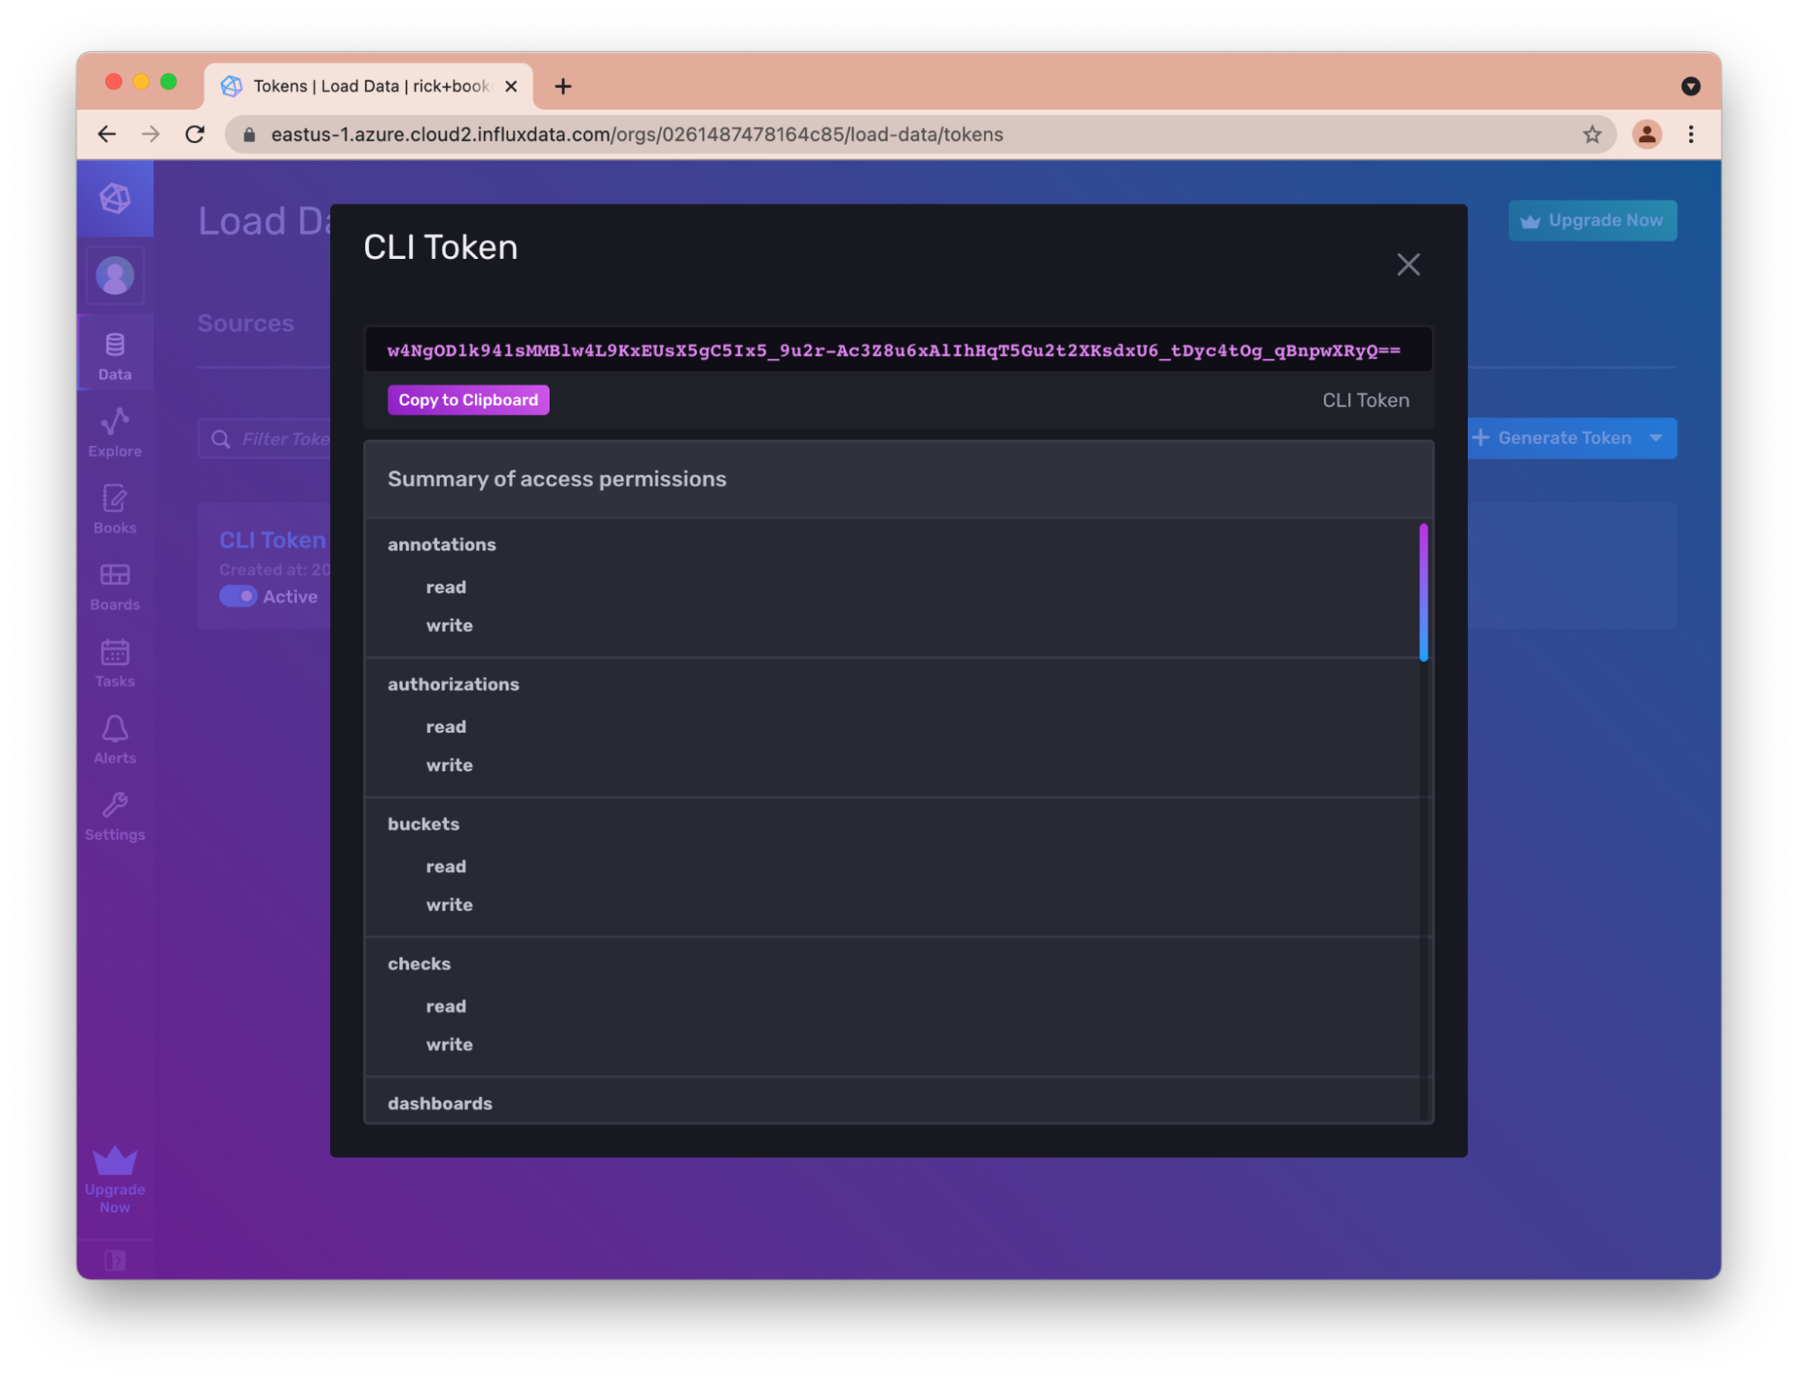Click the write entry under annotations
The height and width of the screenshot is (1381, 1798).
tap(449, 625)
